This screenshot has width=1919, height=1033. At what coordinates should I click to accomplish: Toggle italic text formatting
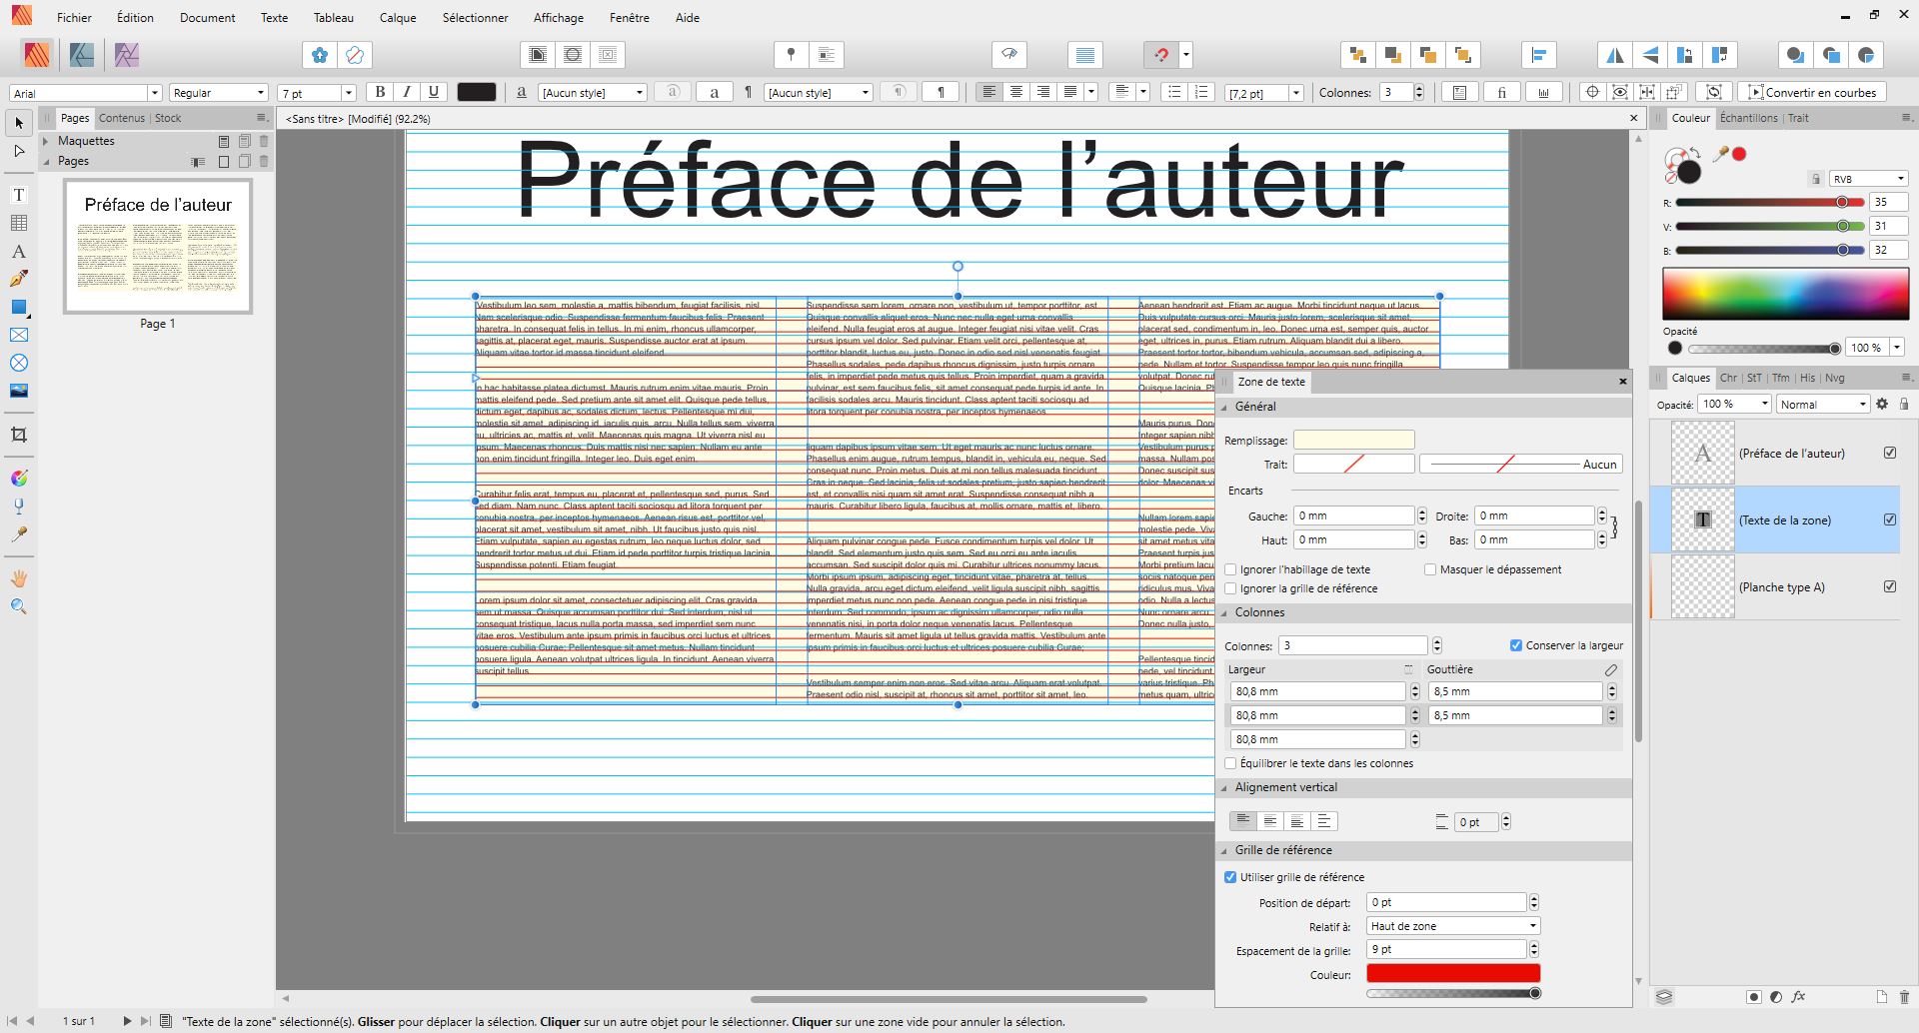(407, 92)
